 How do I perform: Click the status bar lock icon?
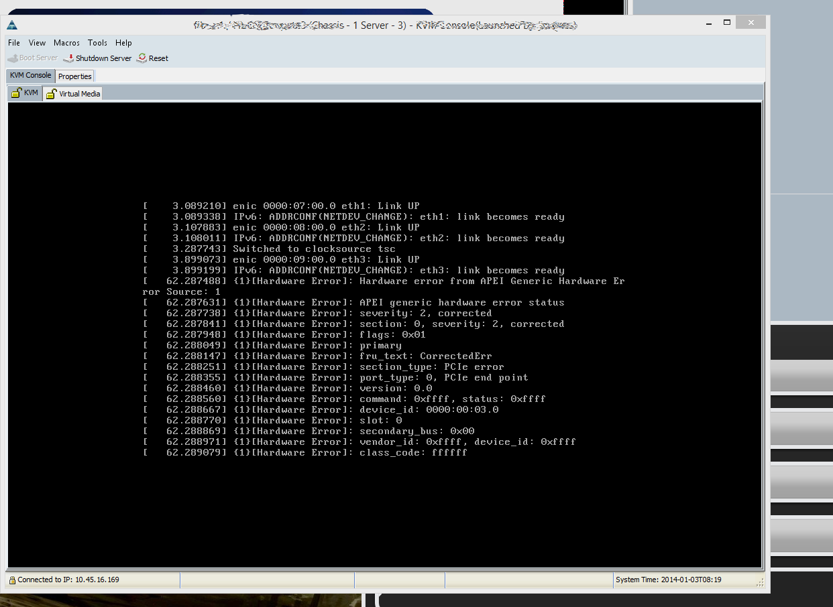(x=12, y=580)
